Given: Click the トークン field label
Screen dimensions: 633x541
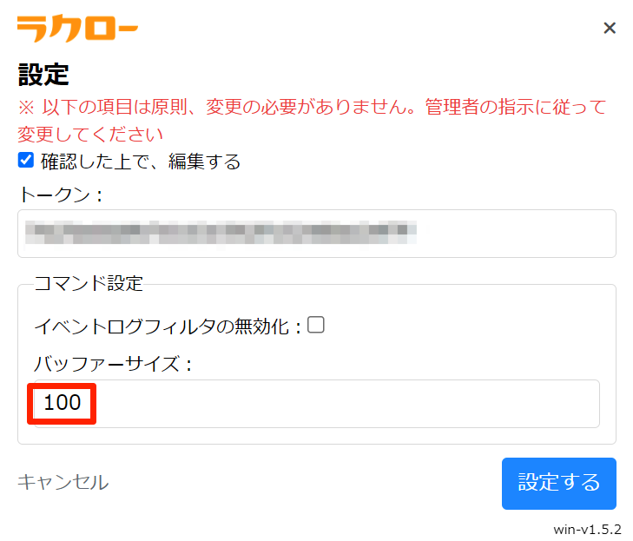Looking at the screenshot, I should (x=60, y=195).
